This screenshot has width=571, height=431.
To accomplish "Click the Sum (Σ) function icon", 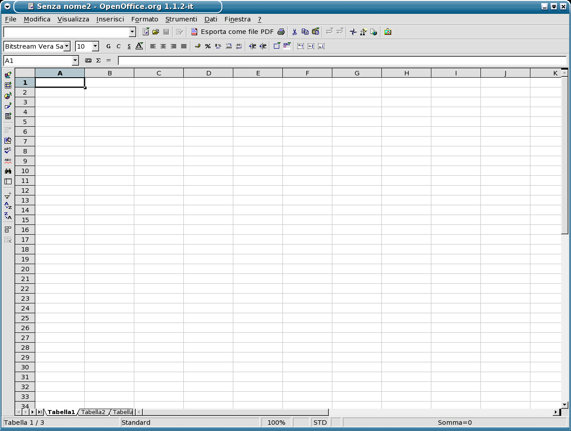I will (x=98, y=61).
